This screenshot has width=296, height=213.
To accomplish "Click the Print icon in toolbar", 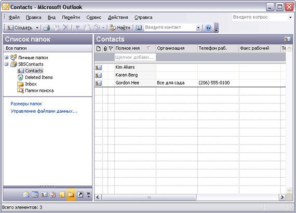I will [47, 28].
